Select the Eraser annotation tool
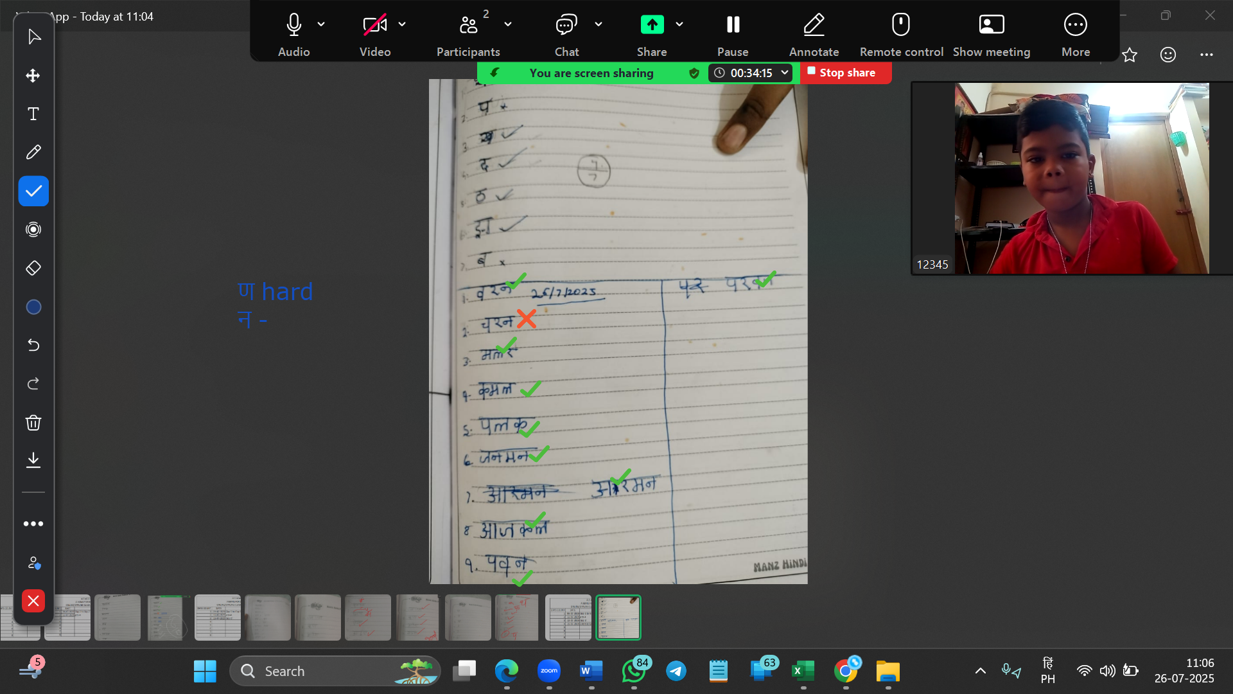 [33, 268]
